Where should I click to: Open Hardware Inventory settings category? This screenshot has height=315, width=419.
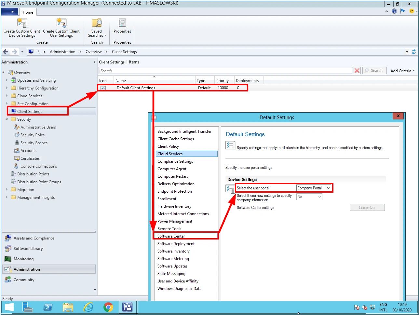pos(174,206)
